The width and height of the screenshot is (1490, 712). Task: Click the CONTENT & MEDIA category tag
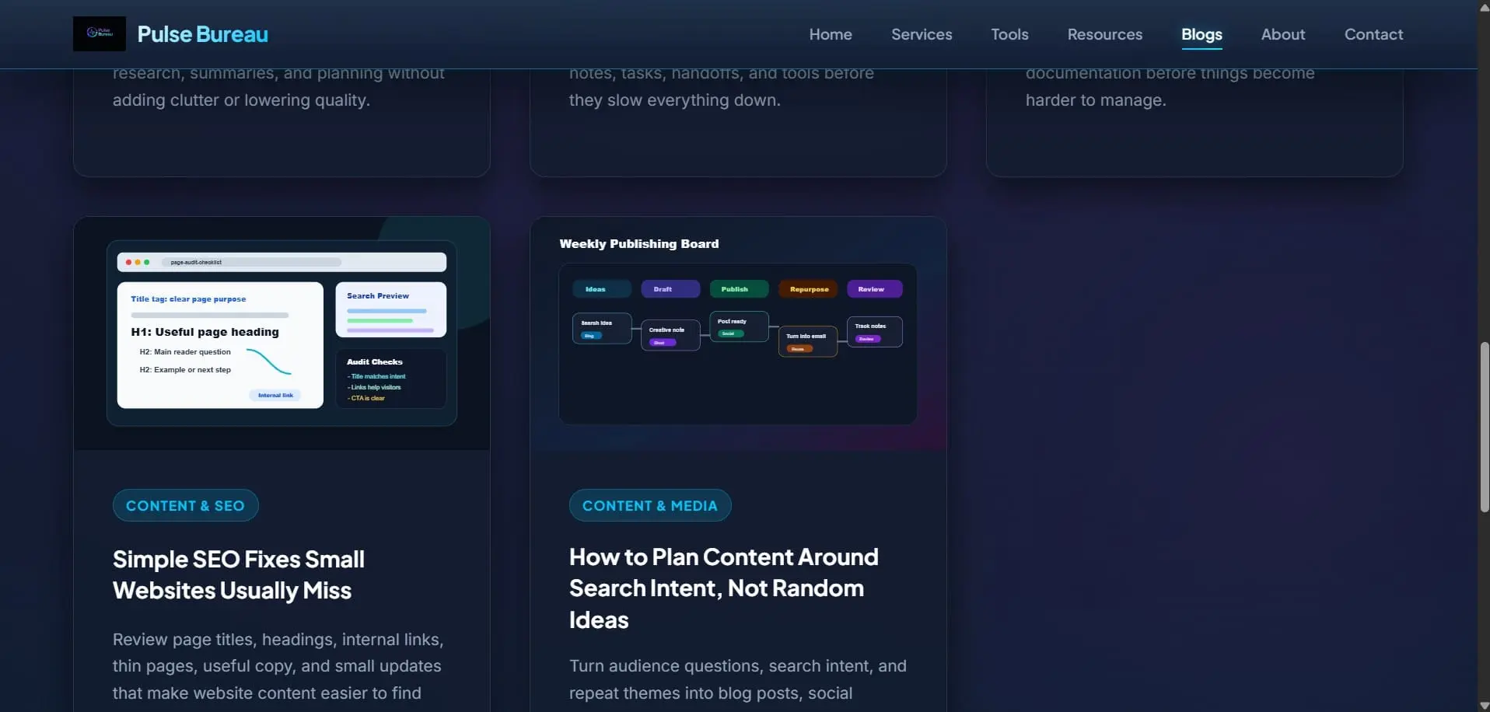pos(650,505)
